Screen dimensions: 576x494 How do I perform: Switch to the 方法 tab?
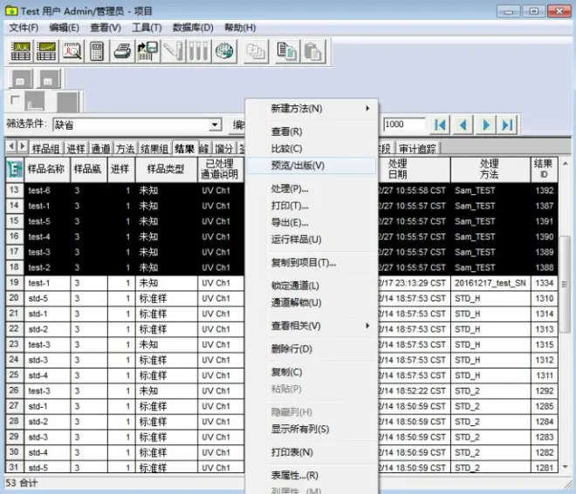125,148
